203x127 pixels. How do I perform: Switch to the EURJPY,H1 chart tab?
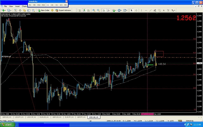click(x=69, y=117)
